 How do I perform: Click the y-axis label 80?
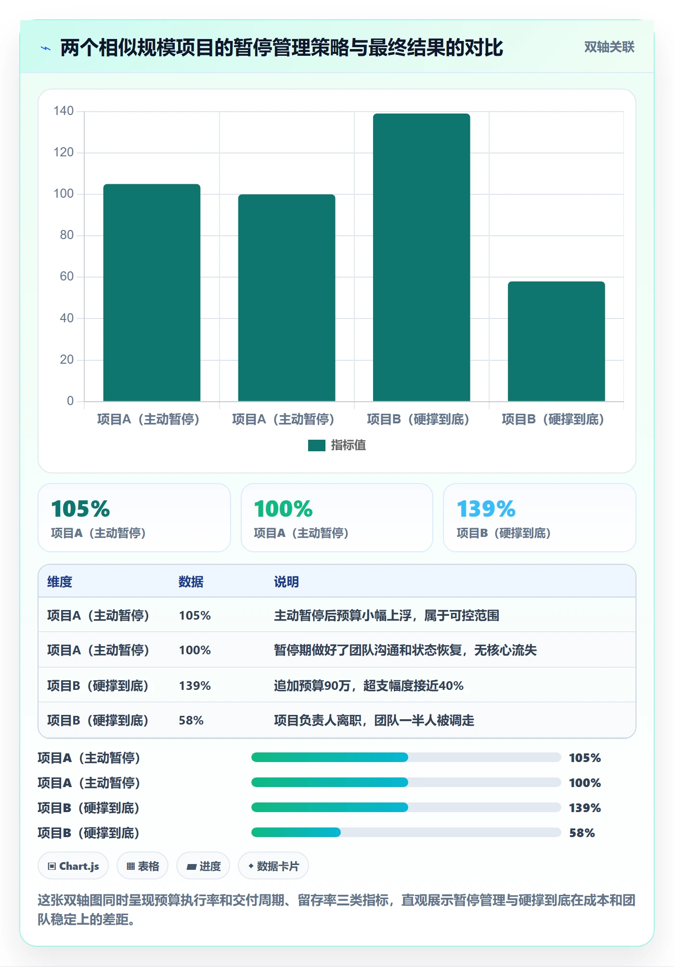click(67, 235)
